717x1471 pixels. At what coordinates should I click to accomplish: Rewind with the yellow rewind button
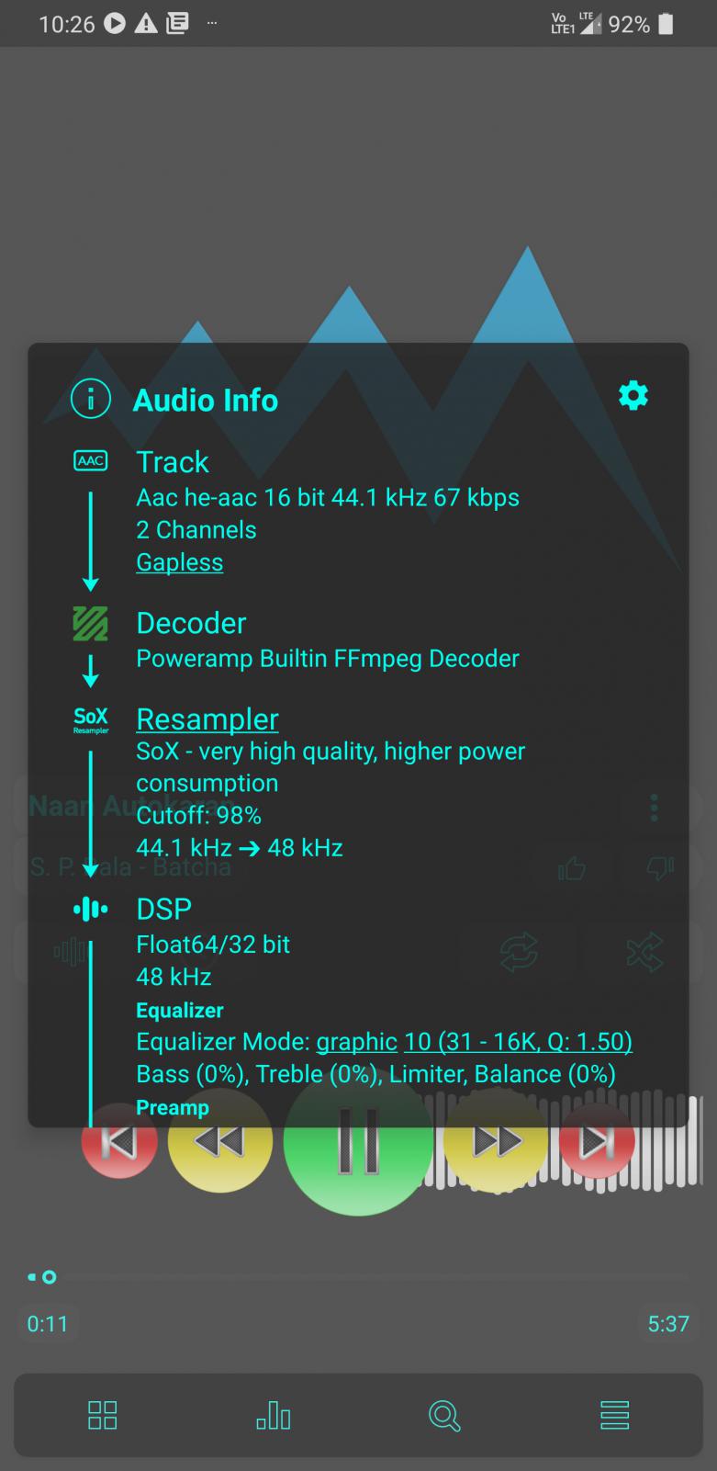220,1142
